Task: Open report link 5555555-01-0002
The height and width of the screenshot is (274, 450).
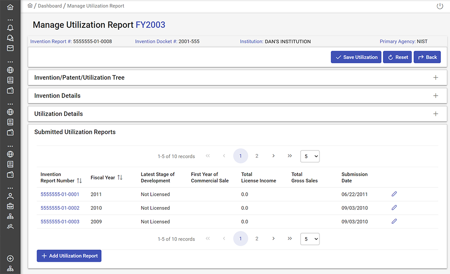Action: click(60, 208)
